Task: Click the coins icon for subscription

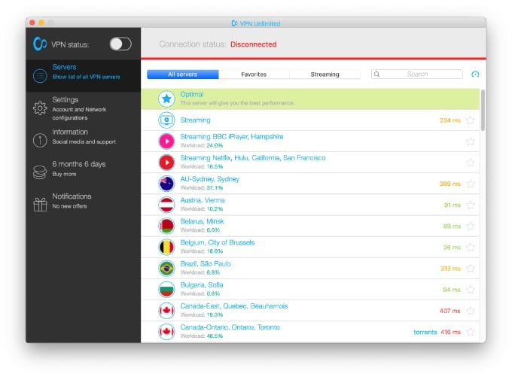Action: [x=40, y=172]
